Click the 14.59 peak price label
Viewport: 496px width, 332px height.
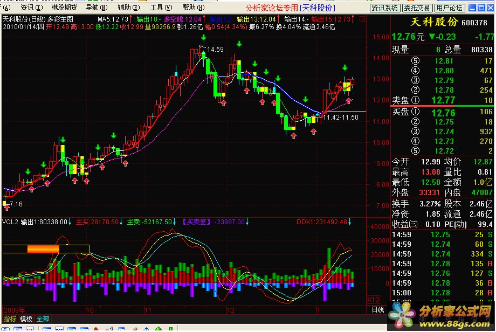coord(215,50)
